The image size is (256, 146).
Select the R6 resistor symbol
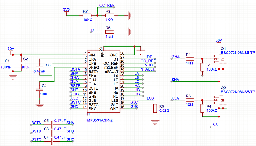click(x=109, y=32)
